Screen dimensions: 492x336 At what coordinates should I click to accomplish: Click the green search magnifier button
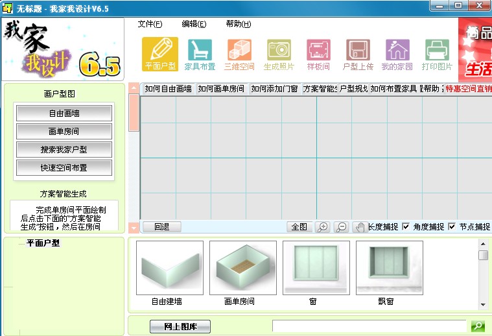click(478, 326)
